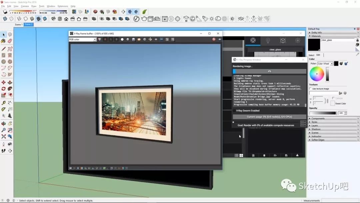Screen dimensions: 360x203
Task: Open the Extensions menu
Action: (x=63, y=6)
